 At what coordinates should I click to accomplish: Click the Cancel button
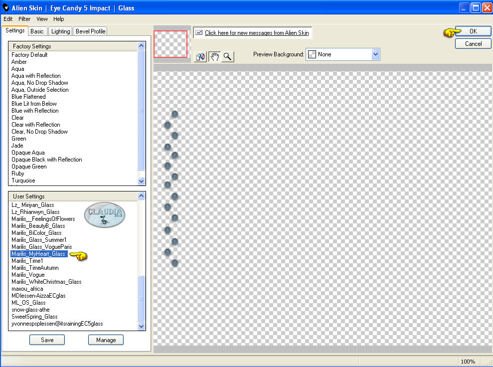coord(473,44)
